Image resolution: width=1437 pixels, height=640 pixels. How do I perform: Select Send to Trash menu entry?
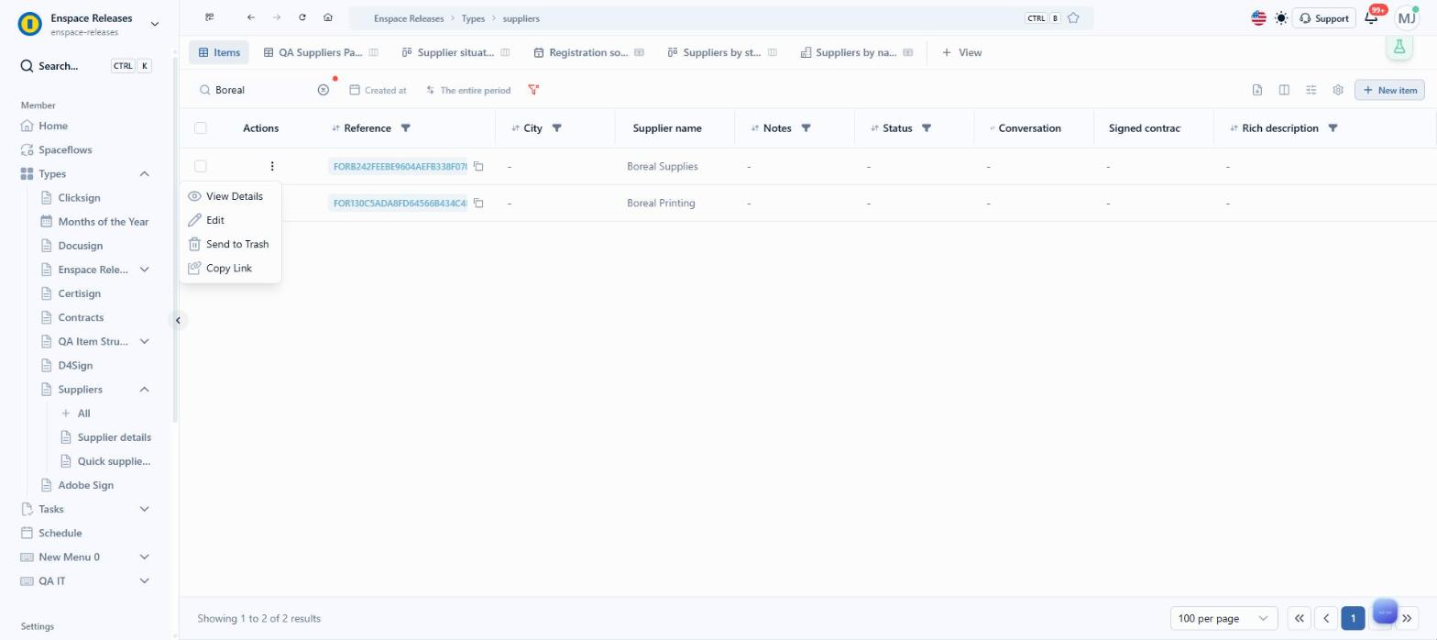[230, 244]
